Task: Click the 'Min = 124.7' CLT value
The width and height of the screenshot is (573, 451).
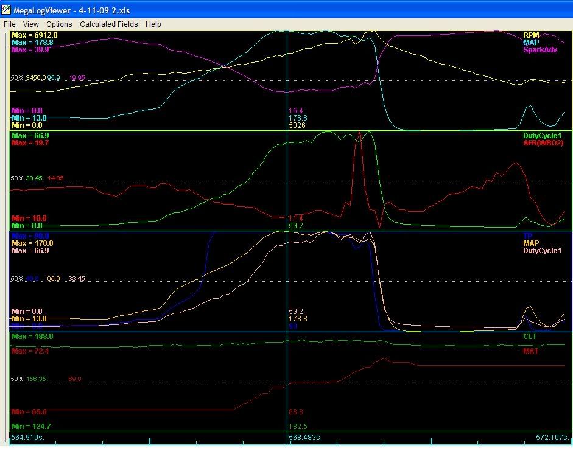Action: click(31, 426)
